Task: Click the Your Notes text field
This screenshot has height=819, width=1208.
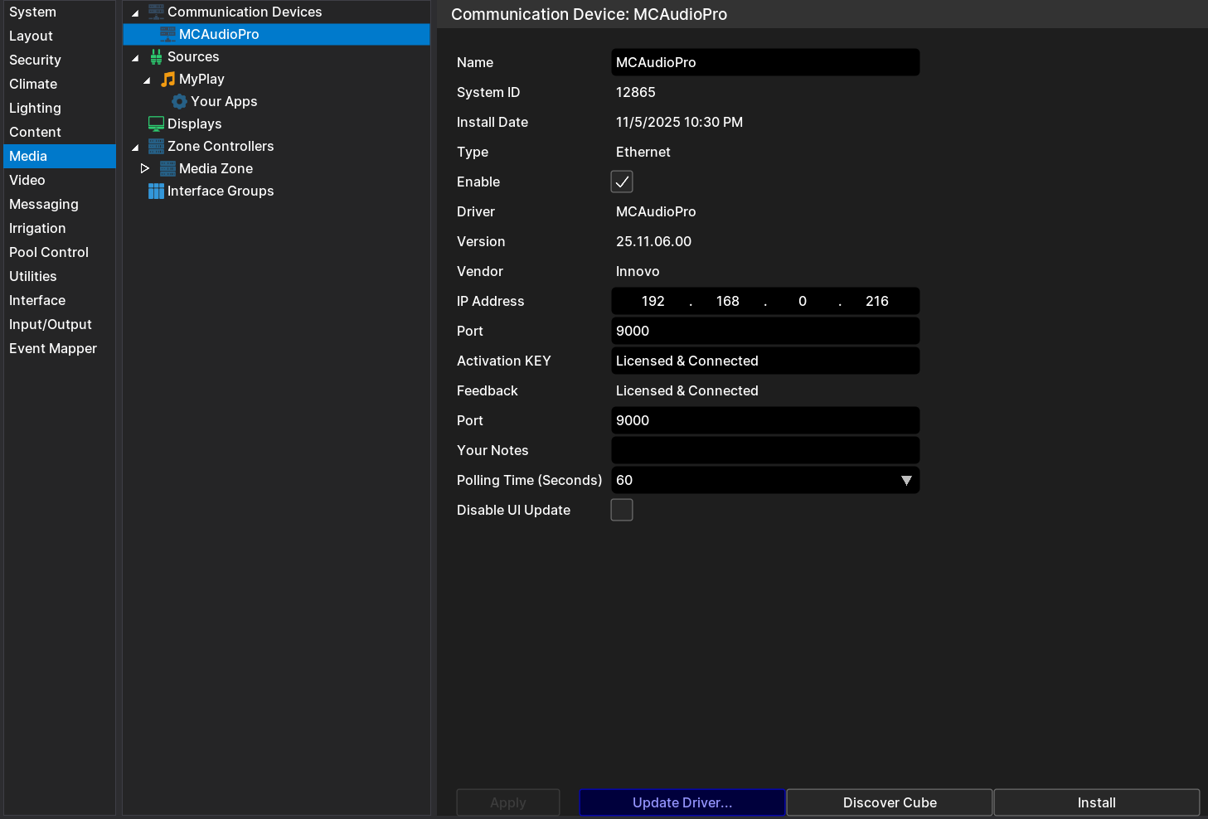Action: coord(764,450)
